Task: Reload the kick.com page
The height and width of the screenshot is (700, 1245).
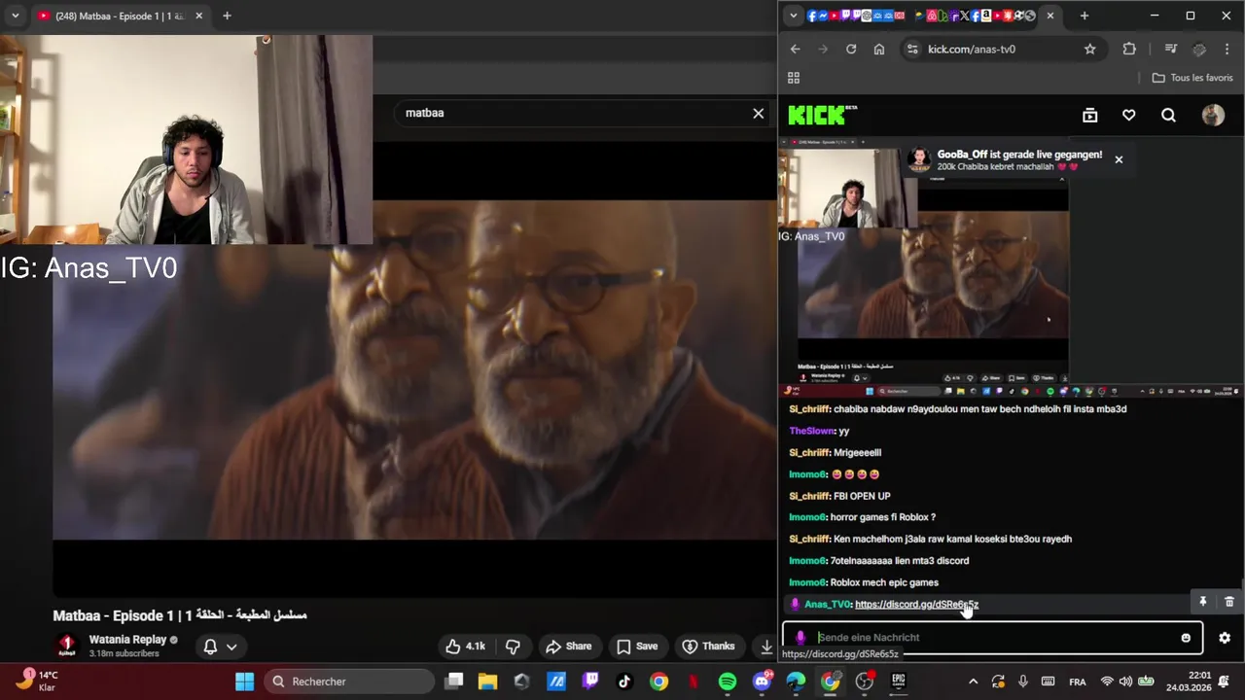Action: [x=851, y=49]
